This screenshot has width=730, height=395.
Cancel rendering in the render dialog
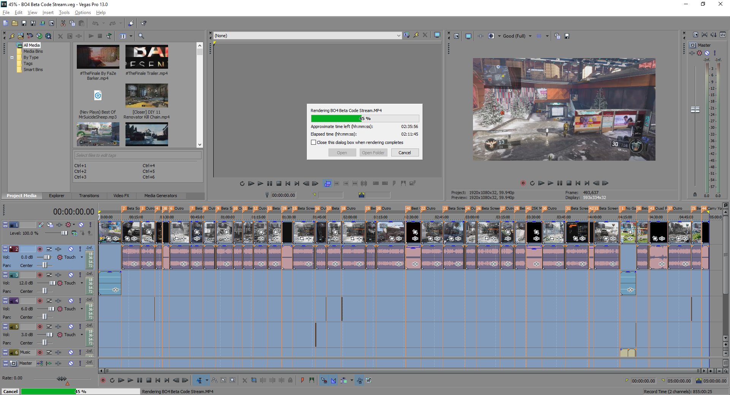[405, 153]
